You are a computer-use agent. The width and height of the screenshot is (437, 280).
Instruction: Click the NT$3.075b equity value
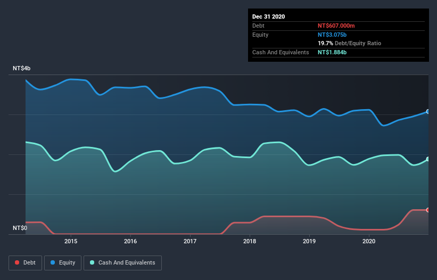tap(332, 35)
